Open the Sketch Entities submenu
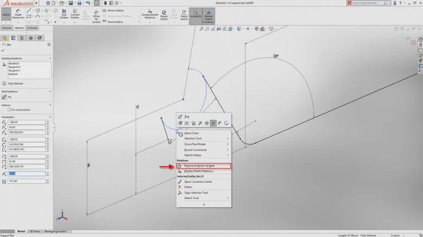This screenshot has height=237, width=423. tap(204, 155)
